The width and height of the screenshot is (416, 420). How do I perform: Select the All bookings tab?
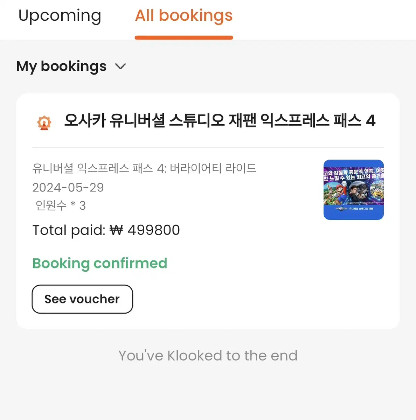(x=184, y=16)
